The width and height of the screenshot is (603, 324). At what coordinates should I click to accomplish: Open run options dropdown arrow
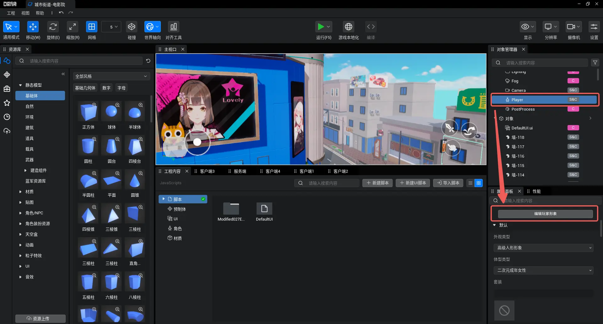tap(329, 27)
